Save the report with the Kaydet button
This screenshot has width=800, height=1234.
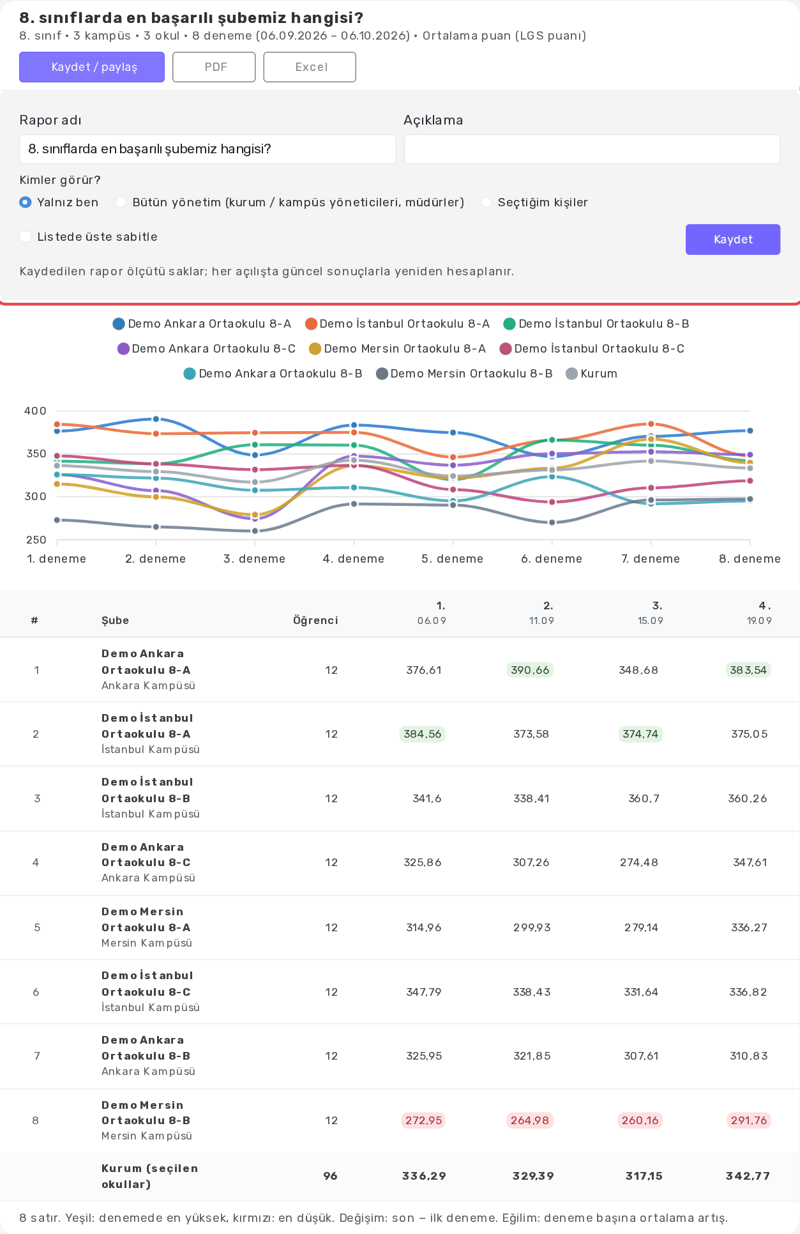[733, 240]
